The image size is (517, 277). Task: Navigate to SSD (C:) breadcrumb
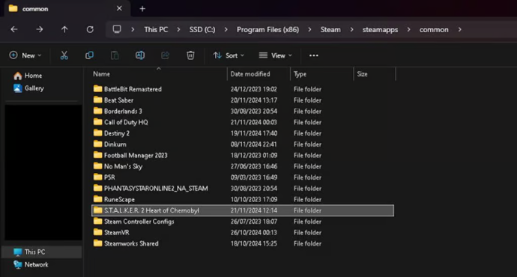pos(202,30)
